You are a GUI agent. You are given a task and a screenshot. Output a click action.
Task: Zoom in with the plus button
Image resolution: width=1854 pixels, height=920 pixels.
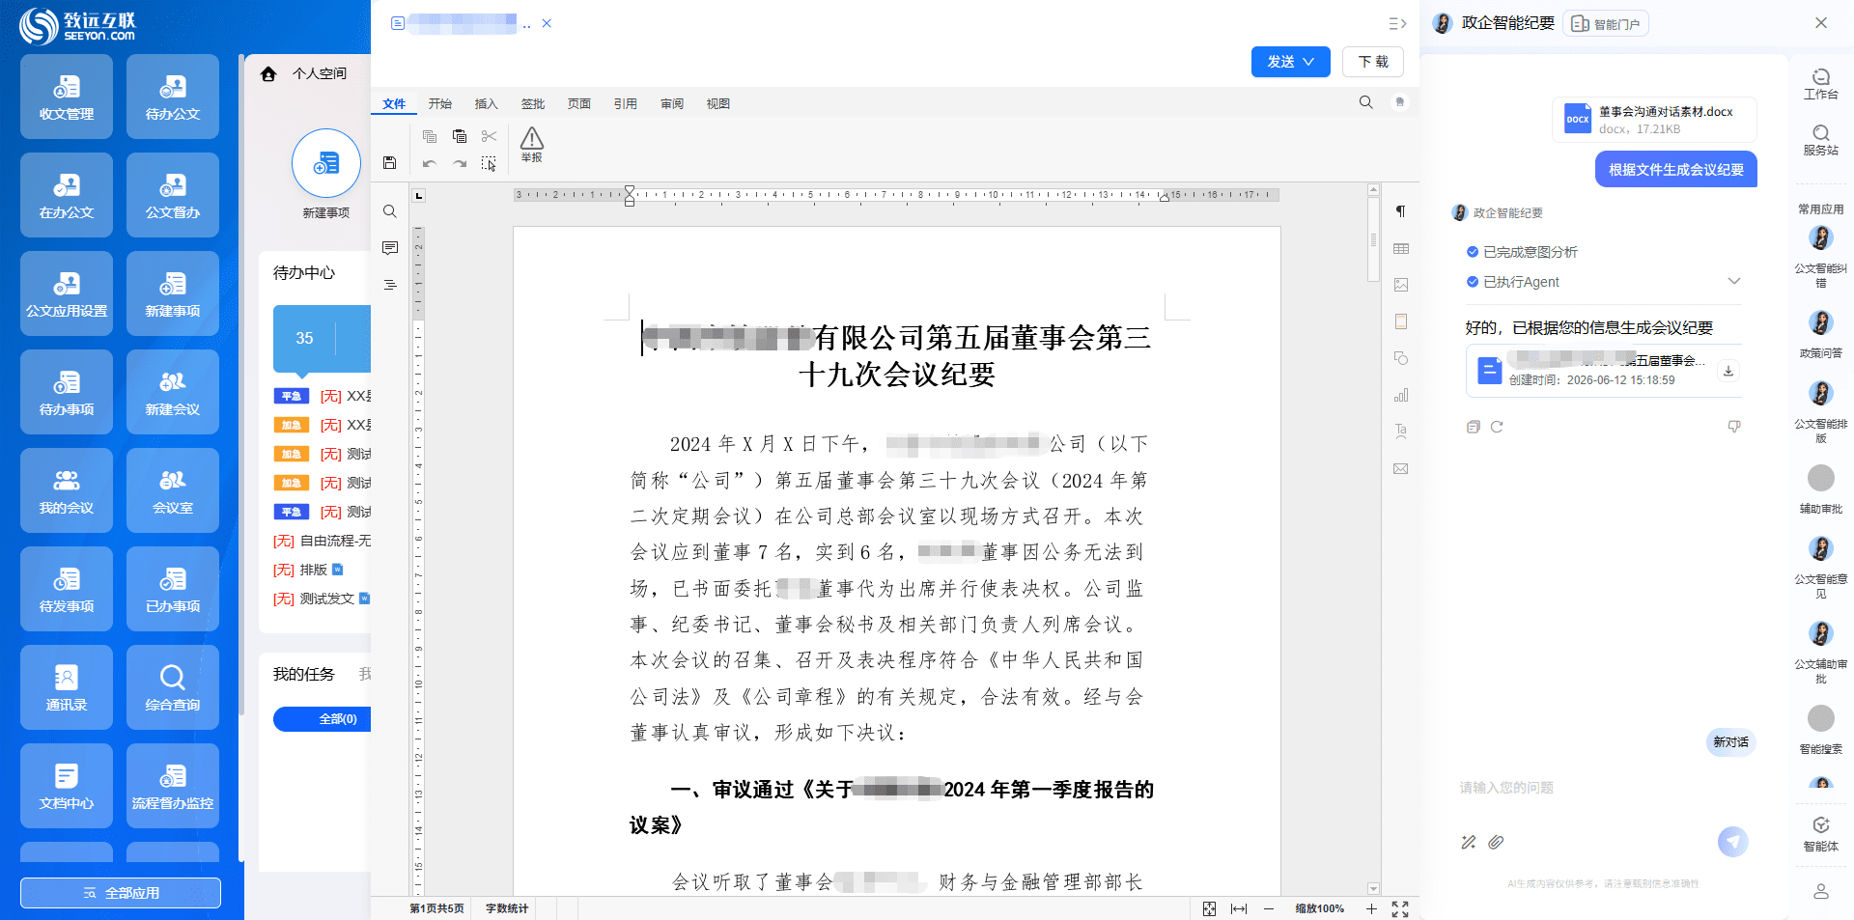tap(1371, 908)
